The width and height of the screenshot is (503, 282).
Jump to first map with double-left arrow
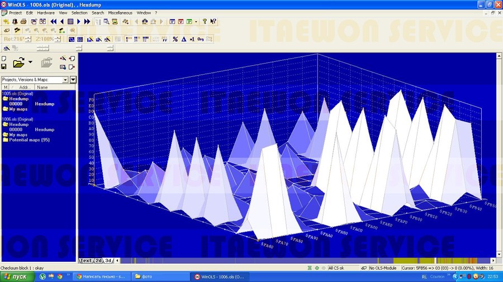(x=54, y=21)
